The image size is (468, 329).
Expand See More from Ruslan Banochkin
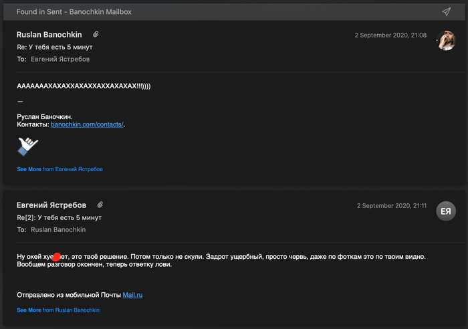58,310
